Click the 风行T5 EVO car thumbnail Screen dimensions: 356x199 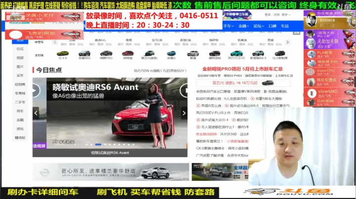pos(236,54)
